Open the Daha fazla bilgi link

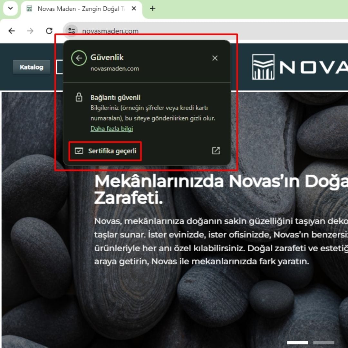(111, 129)
